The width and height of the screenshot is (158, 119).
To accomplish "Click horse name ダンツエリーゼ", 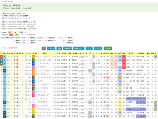I will coord(43,95).
